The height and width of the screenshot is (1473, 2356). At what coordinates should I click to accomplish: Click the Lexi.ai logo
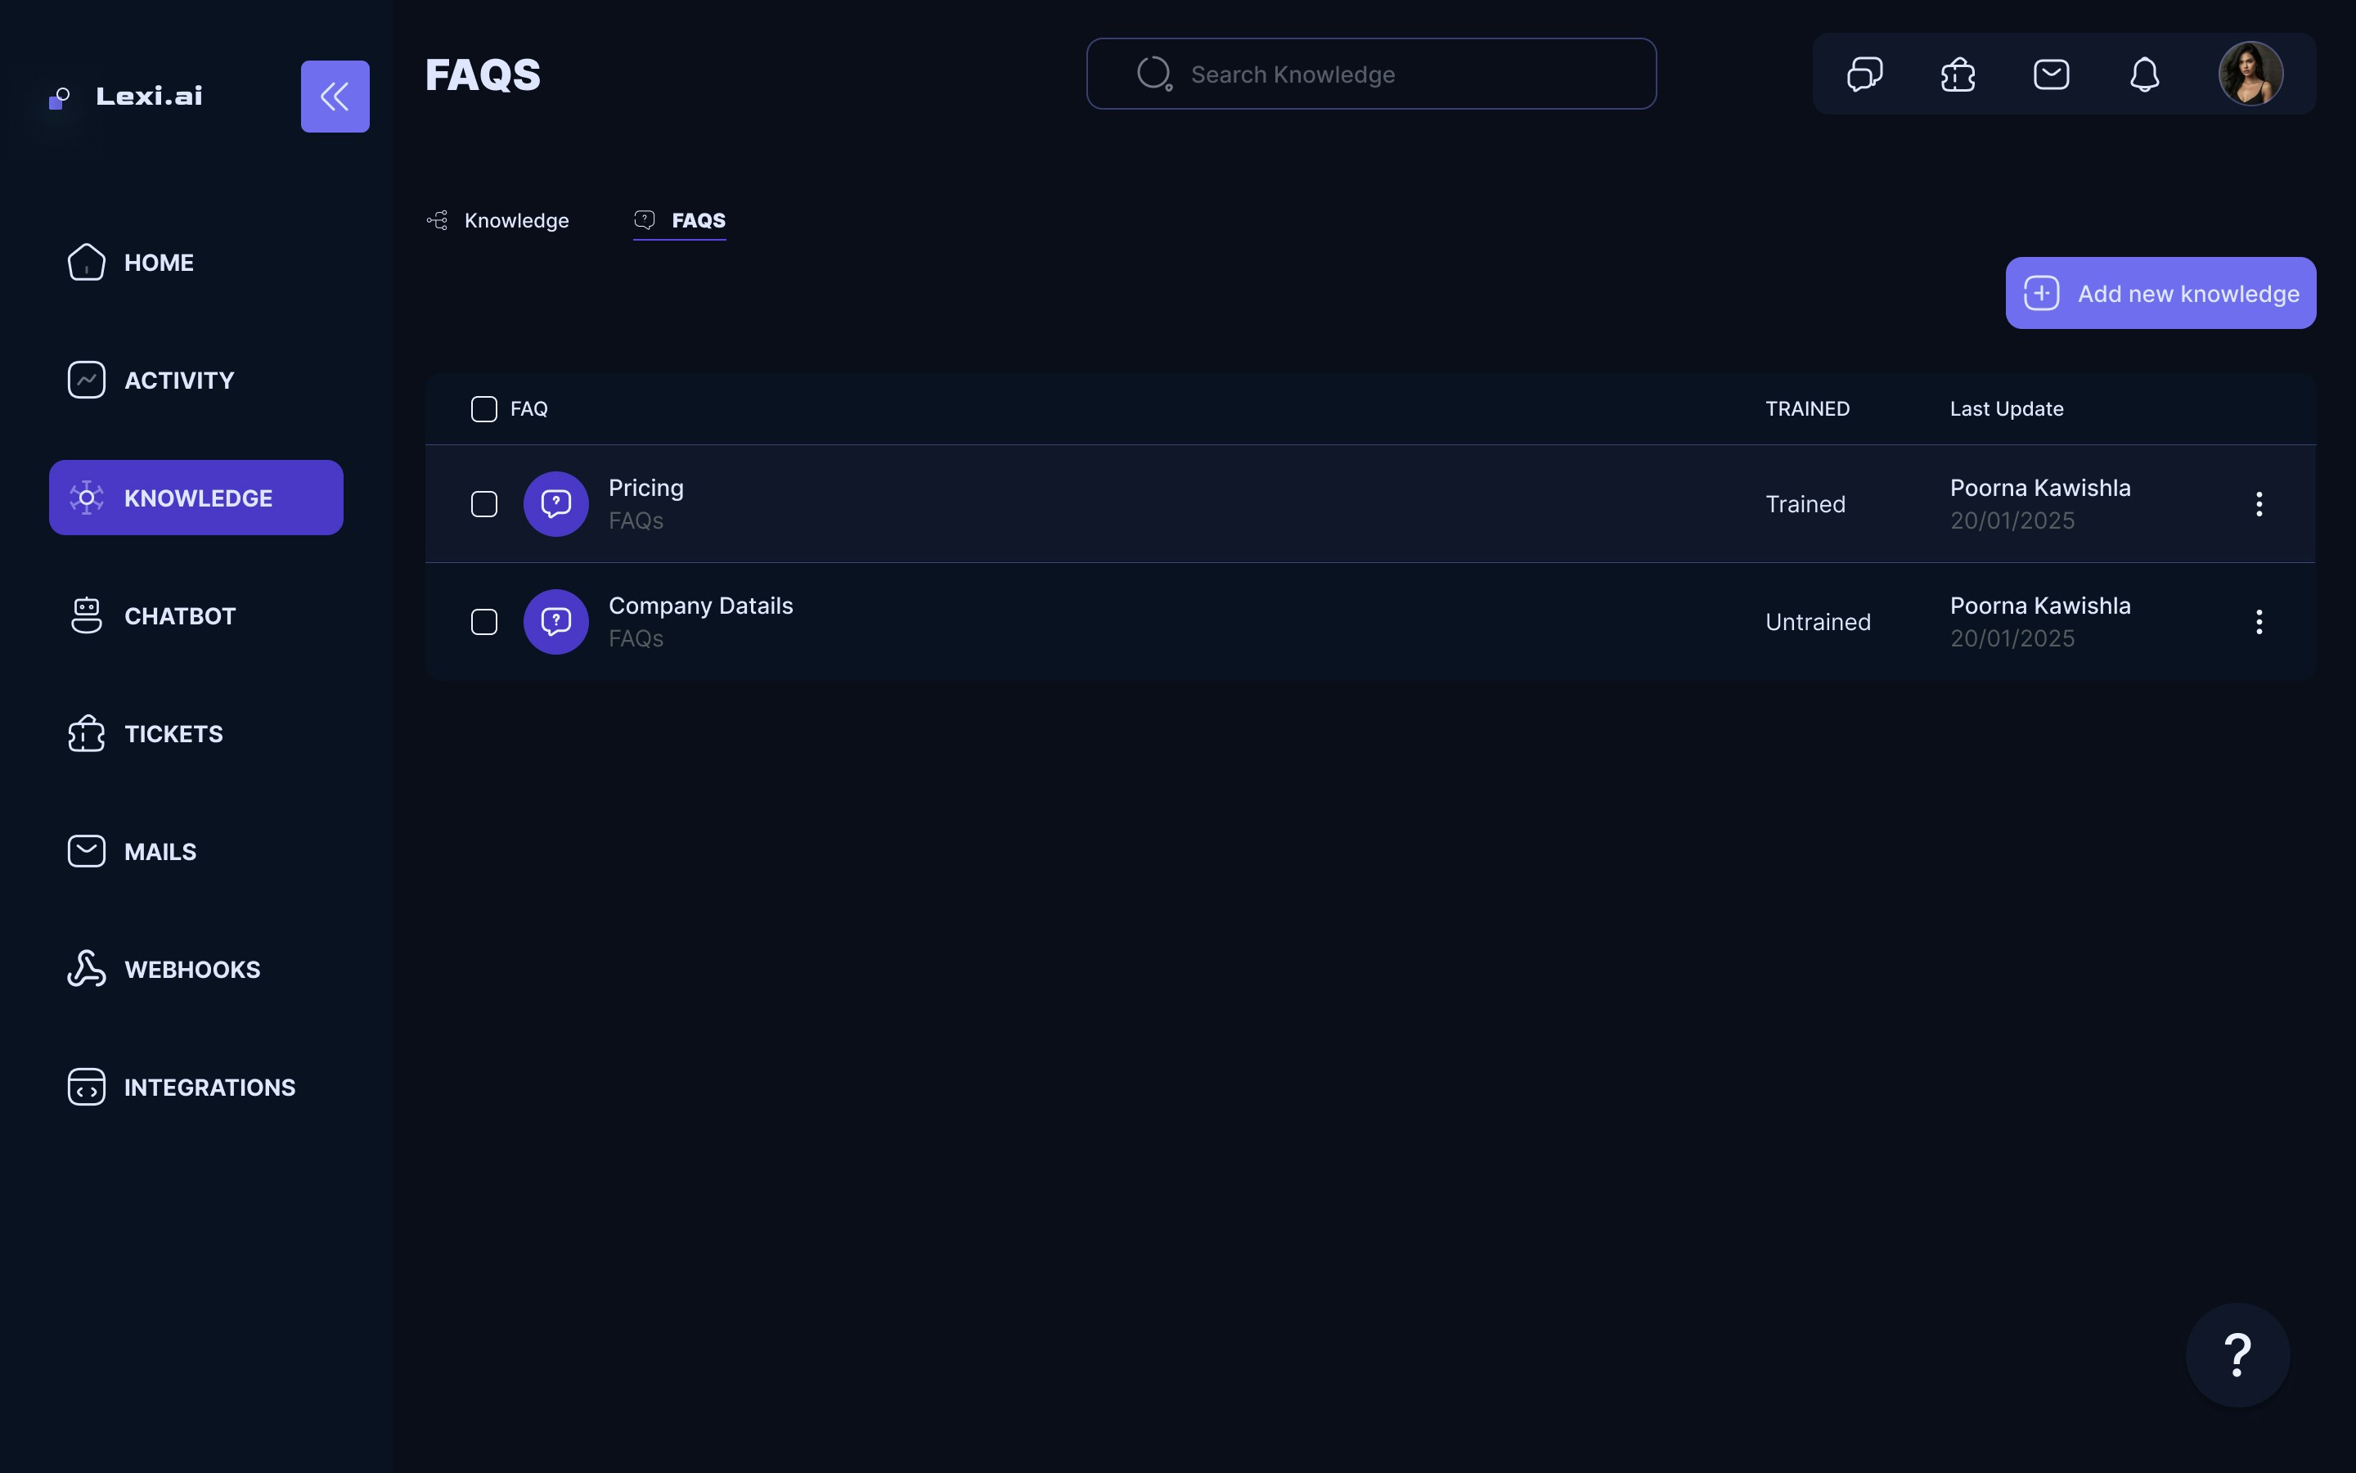[x=127, y=97]
